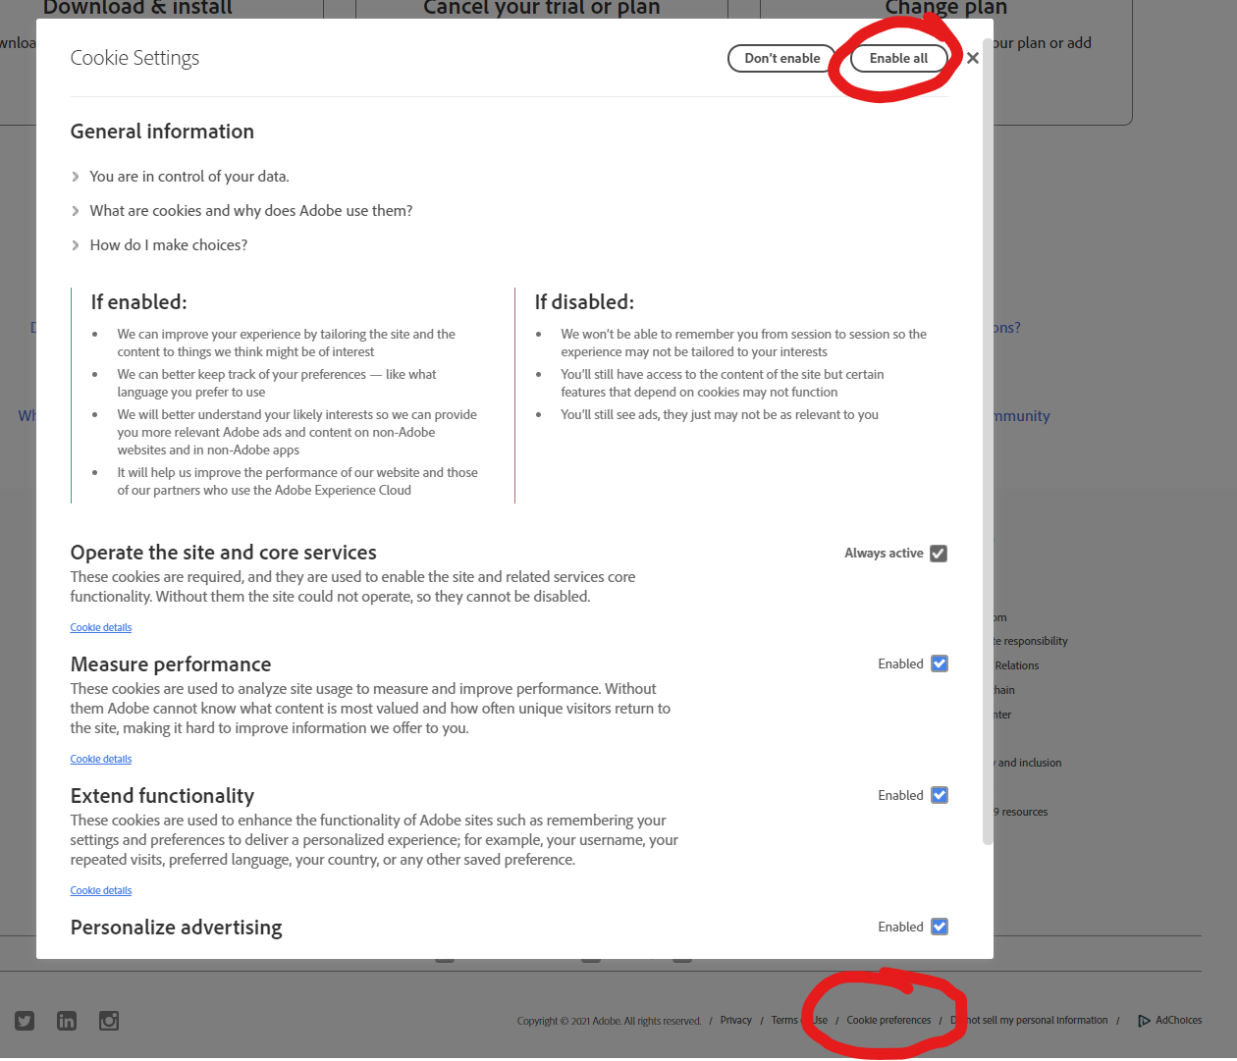The image size is (1237, 1061).
Task: Uncheck Extend functionality
Action: 939,795
